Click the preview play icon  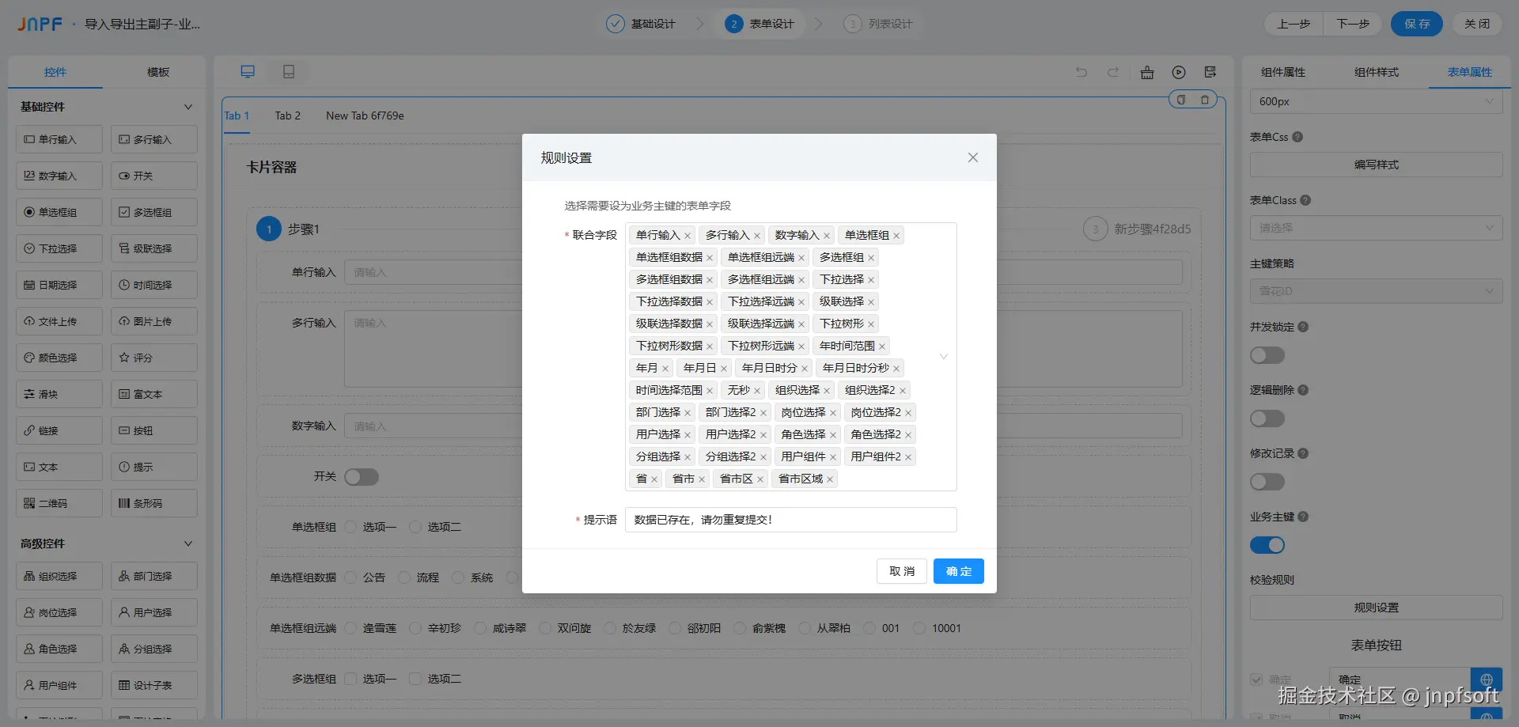click(x=1179, y=72)
